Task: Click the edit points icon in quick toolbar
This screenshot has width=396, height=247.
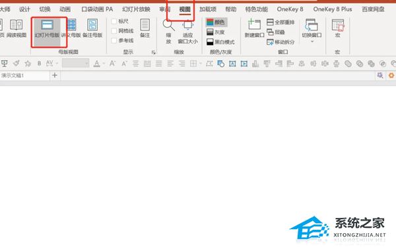Action: pyautogui.click(x=209, y=63)
